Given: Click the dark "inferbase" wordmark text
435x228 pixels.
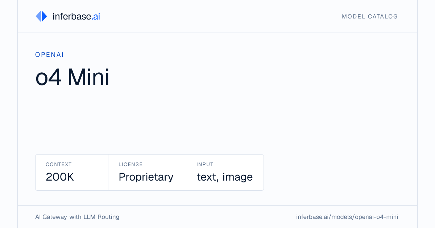Looking at the screenshot, I should 72,16.
